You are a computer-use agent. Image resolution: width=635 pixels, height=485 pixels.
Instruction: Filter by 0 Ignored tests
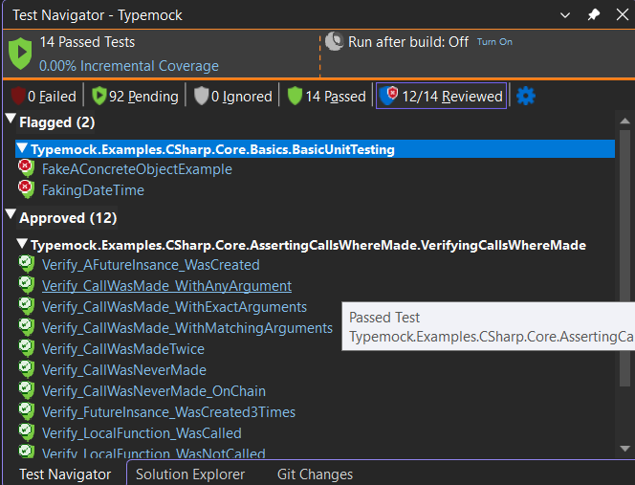click(232, 97)
